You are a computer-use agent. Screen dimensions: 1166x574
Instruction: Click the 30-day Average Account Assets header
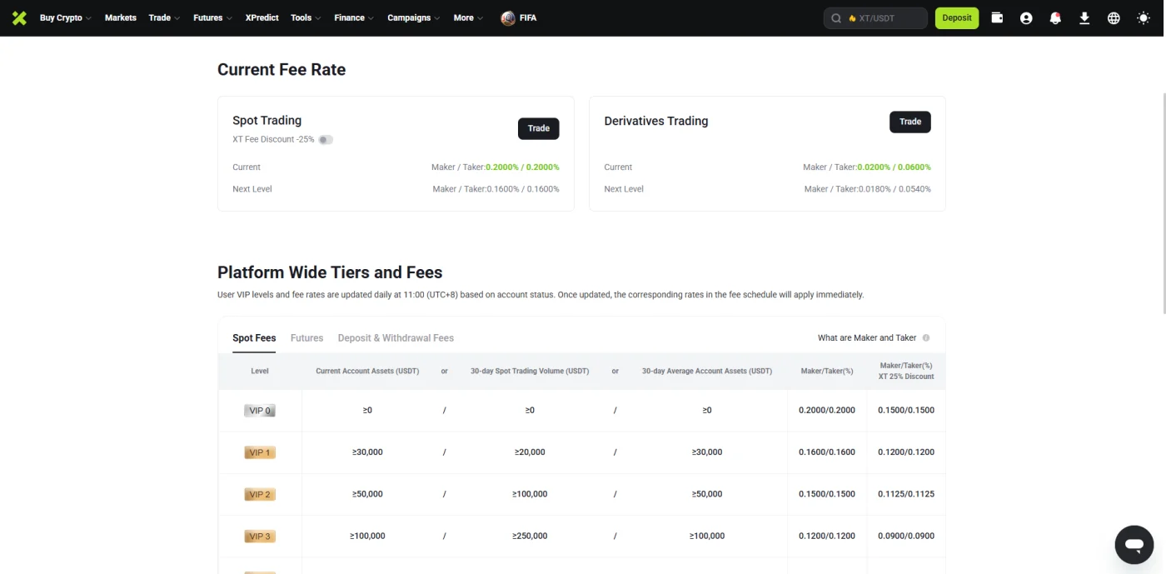click(x=707, y=372)
